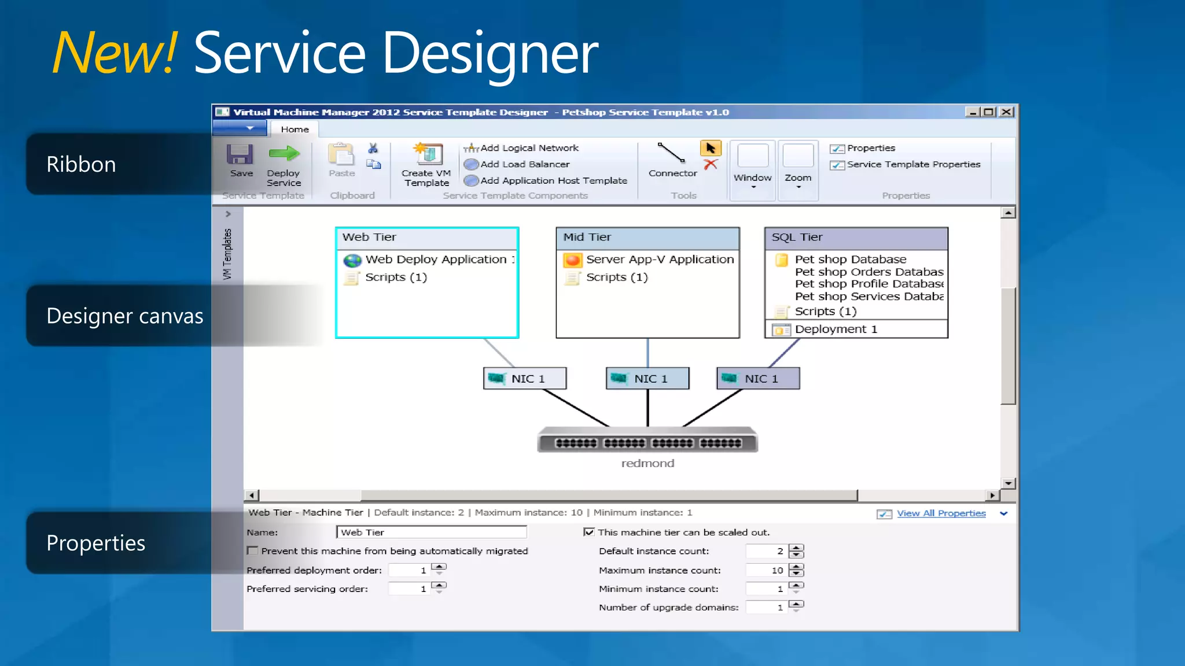Click View All Properties link

point(941,513)
